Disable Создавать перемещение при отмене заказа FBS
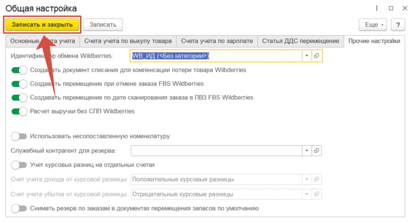This screenshot has width=413, height=222. pos(19,84)
